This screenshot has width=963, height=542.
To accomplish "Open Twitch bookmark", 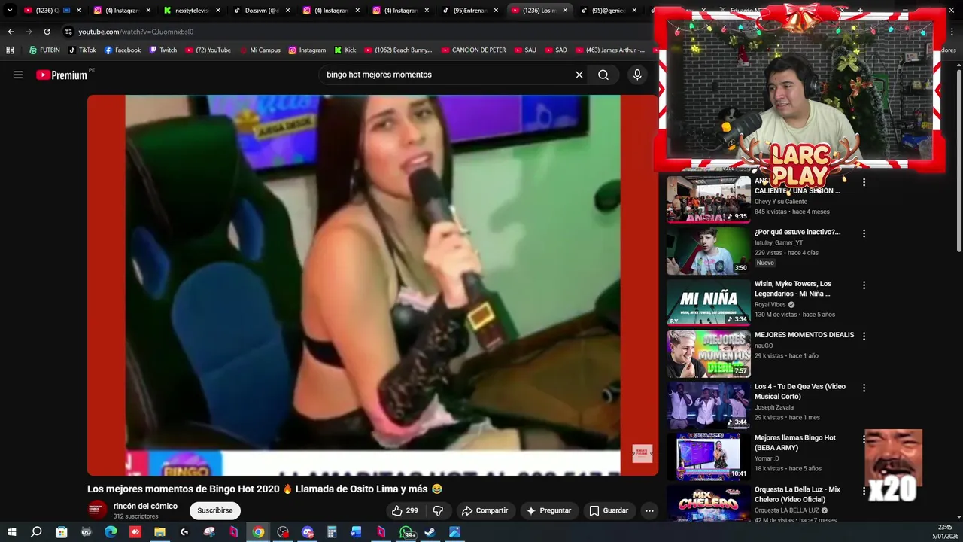I will click(x=163, y=50).
